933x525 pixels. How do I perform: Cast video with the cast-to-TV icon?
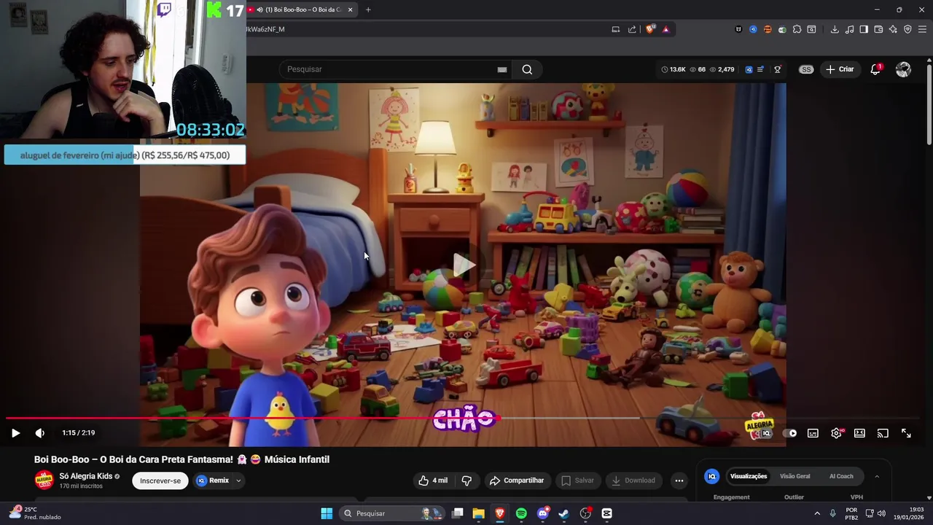[883, 433]
